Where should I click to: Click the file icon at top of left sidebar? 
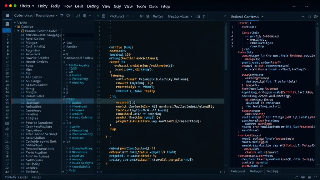pos(7,16)
